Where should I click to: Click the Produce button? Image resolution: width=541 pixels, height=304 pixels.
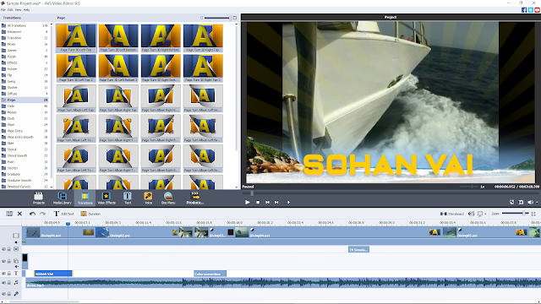pos(195,198)
